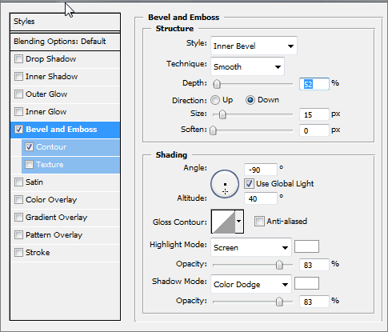Screen dimensions: 388x332
Task: Select the Up direction radio button
Action: pos(215,100)
